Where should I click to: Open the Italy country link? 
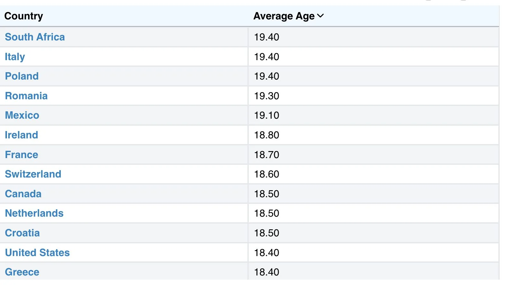tap(15, 57)
